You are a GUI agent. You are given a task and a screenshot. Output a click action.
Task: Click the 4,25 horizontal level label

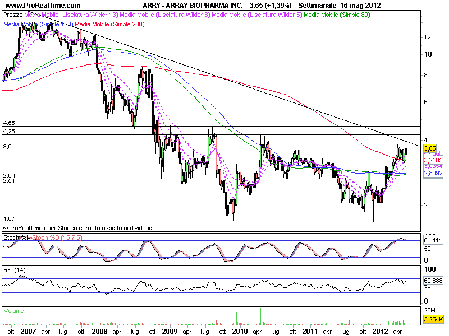tap(9, 132)
